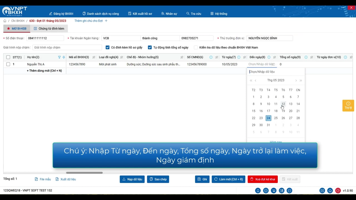This screenshot has width=356, height=200.
Task: Click Nạp dữ liệu button
Action: (132, 179)
